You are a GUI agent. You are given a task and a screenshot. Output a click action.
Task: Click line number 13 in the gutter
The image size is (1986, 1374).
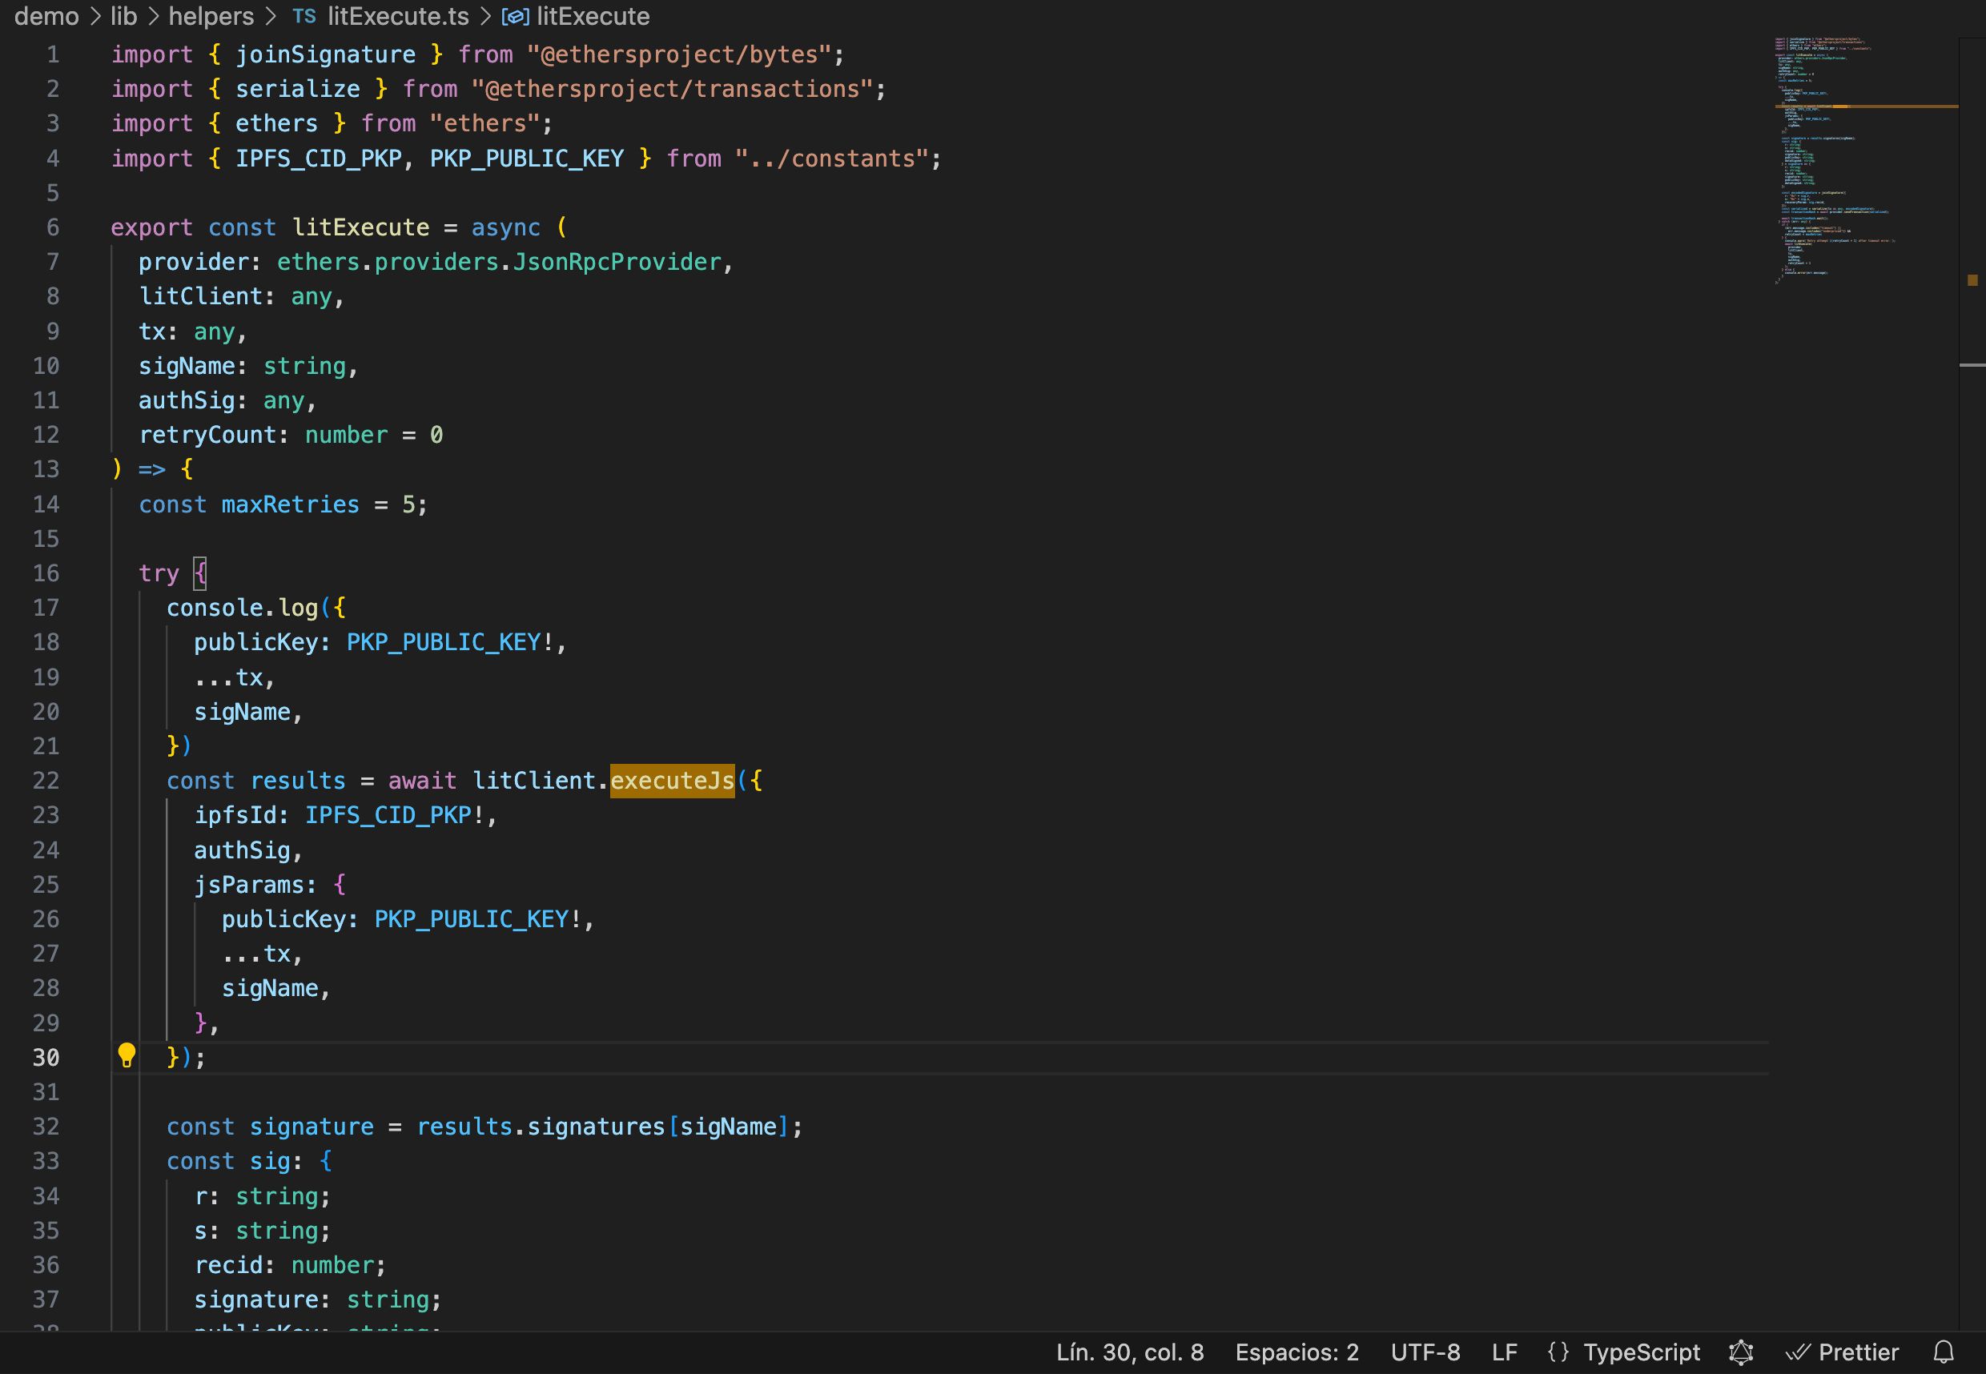pos(46,469)
